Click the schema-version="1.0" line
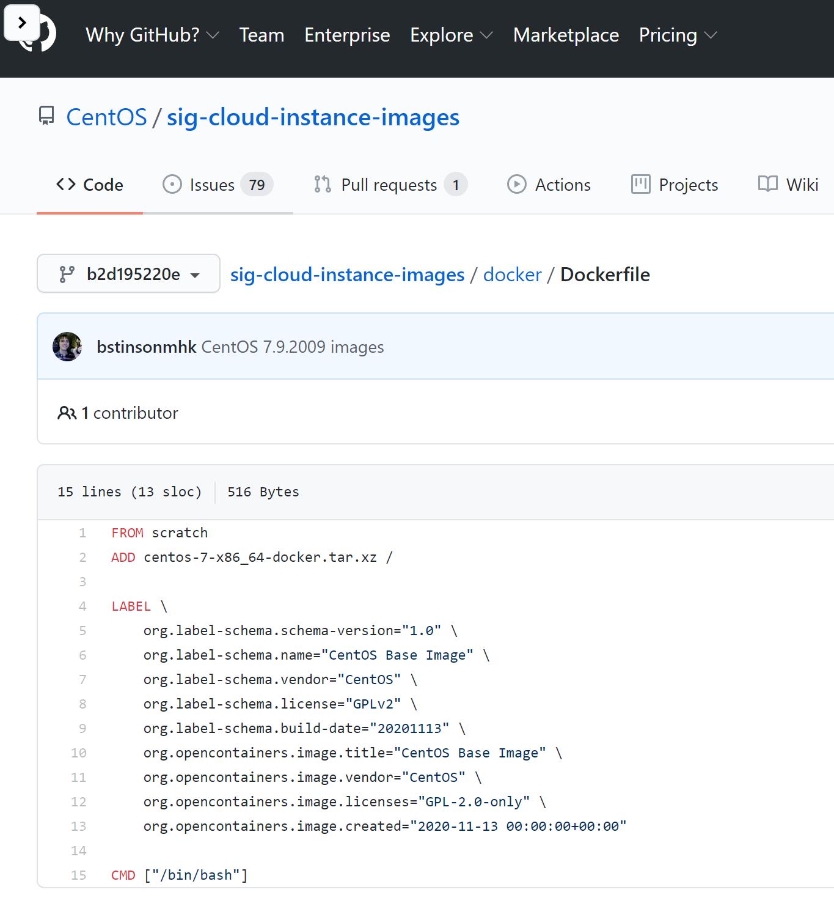The image size is (834, 906). [301, 630]
